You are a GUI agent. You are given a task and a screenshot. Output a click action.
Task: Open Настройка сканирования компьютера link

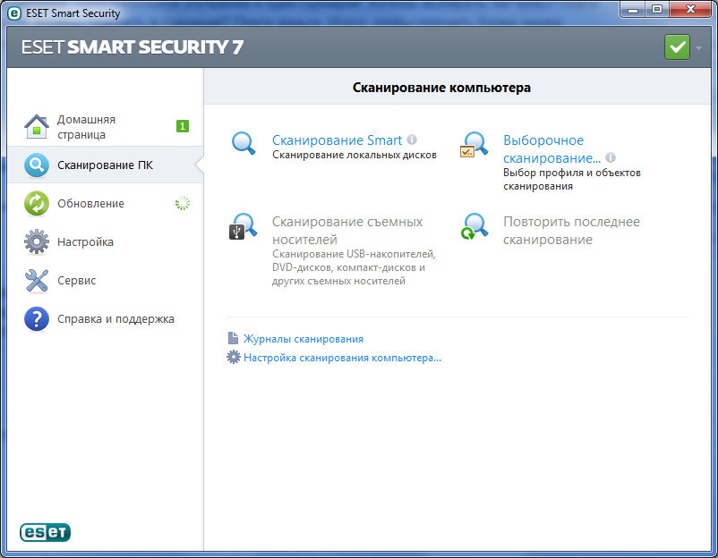[342, 358]
